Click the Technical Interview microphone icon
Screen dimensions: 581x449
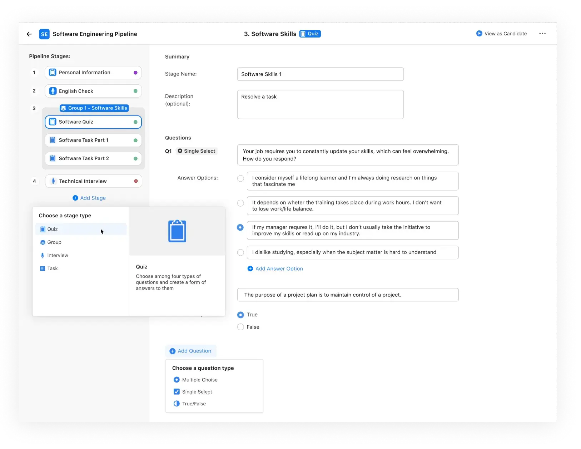53,181
